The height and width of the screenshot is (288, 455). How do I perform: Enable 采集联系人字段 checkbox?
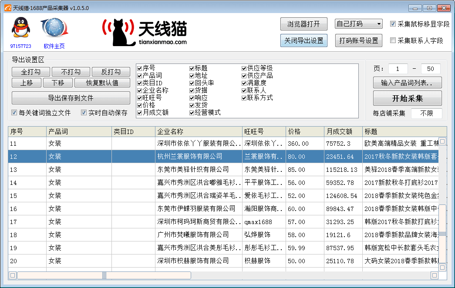(393, 40)
